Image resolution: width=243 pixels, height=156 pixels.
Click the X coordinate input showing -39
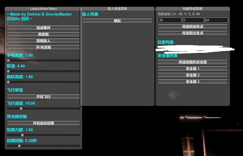[169, 20]
